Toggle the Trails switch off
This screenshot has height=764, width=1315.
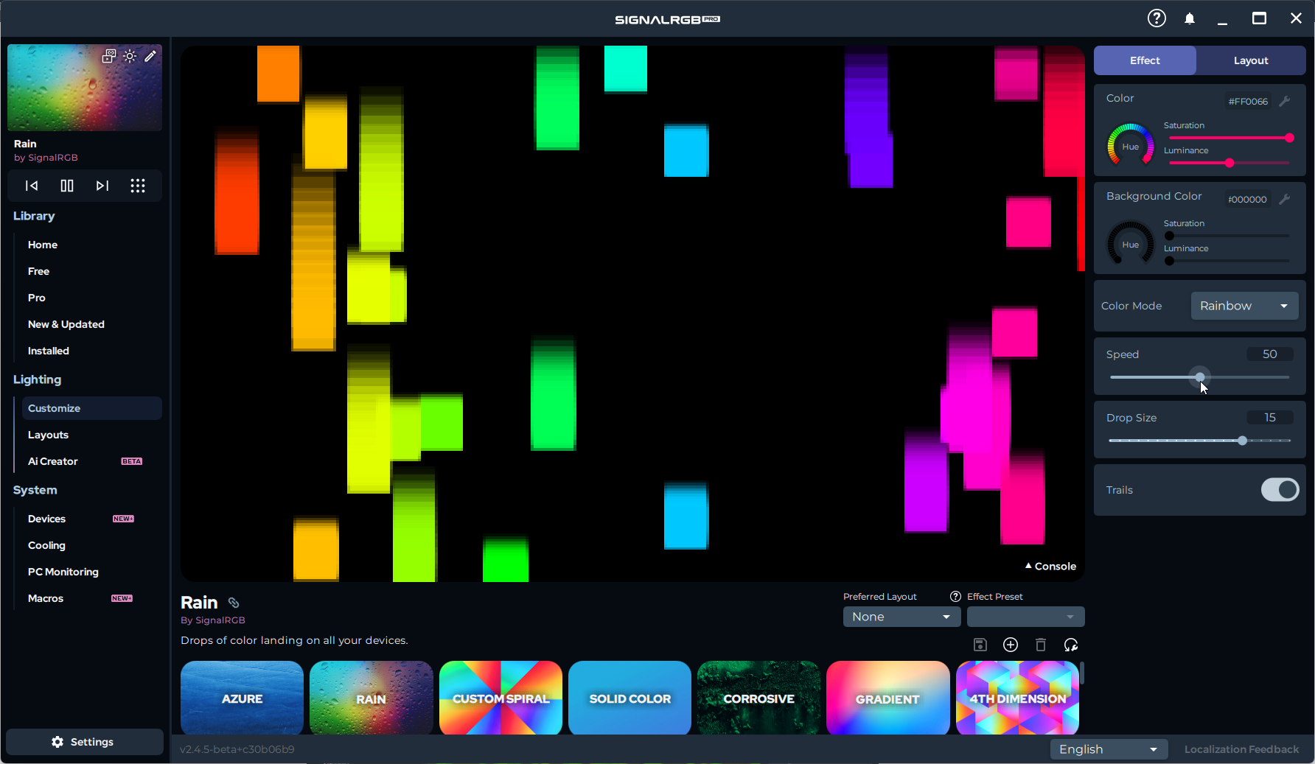click(1280, 490)
